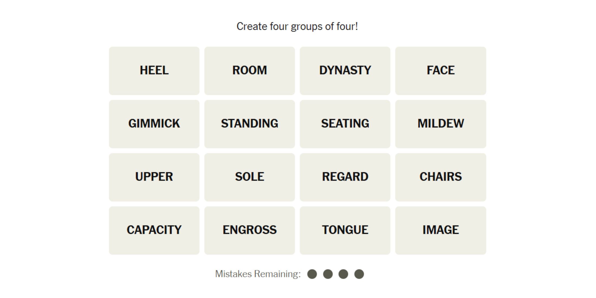The width and height of the screenshot is (596, 298).
Task: Select the SEATING tile
Action: click(x=345, y=124)
